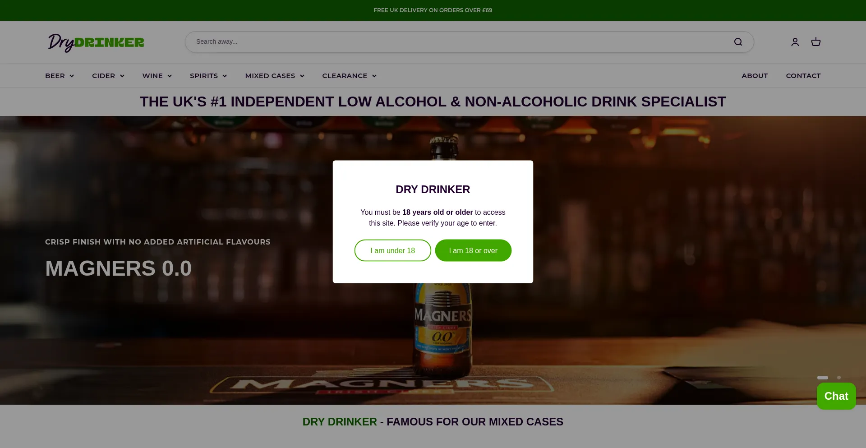Open the Chat widget

[x=836, y=396]
